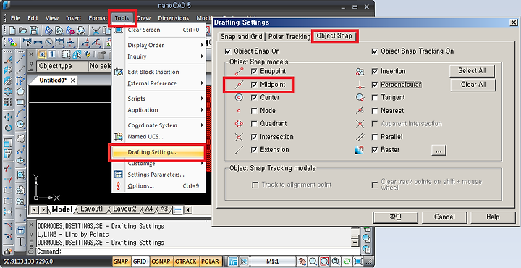
Task: Click Cancel in Drafting Settings
Action: (444, 217)
